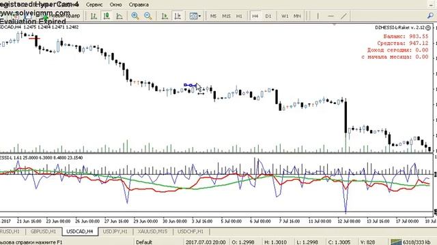Open the search magnifier icon
The width and height of the screenshot is (437, 245).
(x=430, y=16)
